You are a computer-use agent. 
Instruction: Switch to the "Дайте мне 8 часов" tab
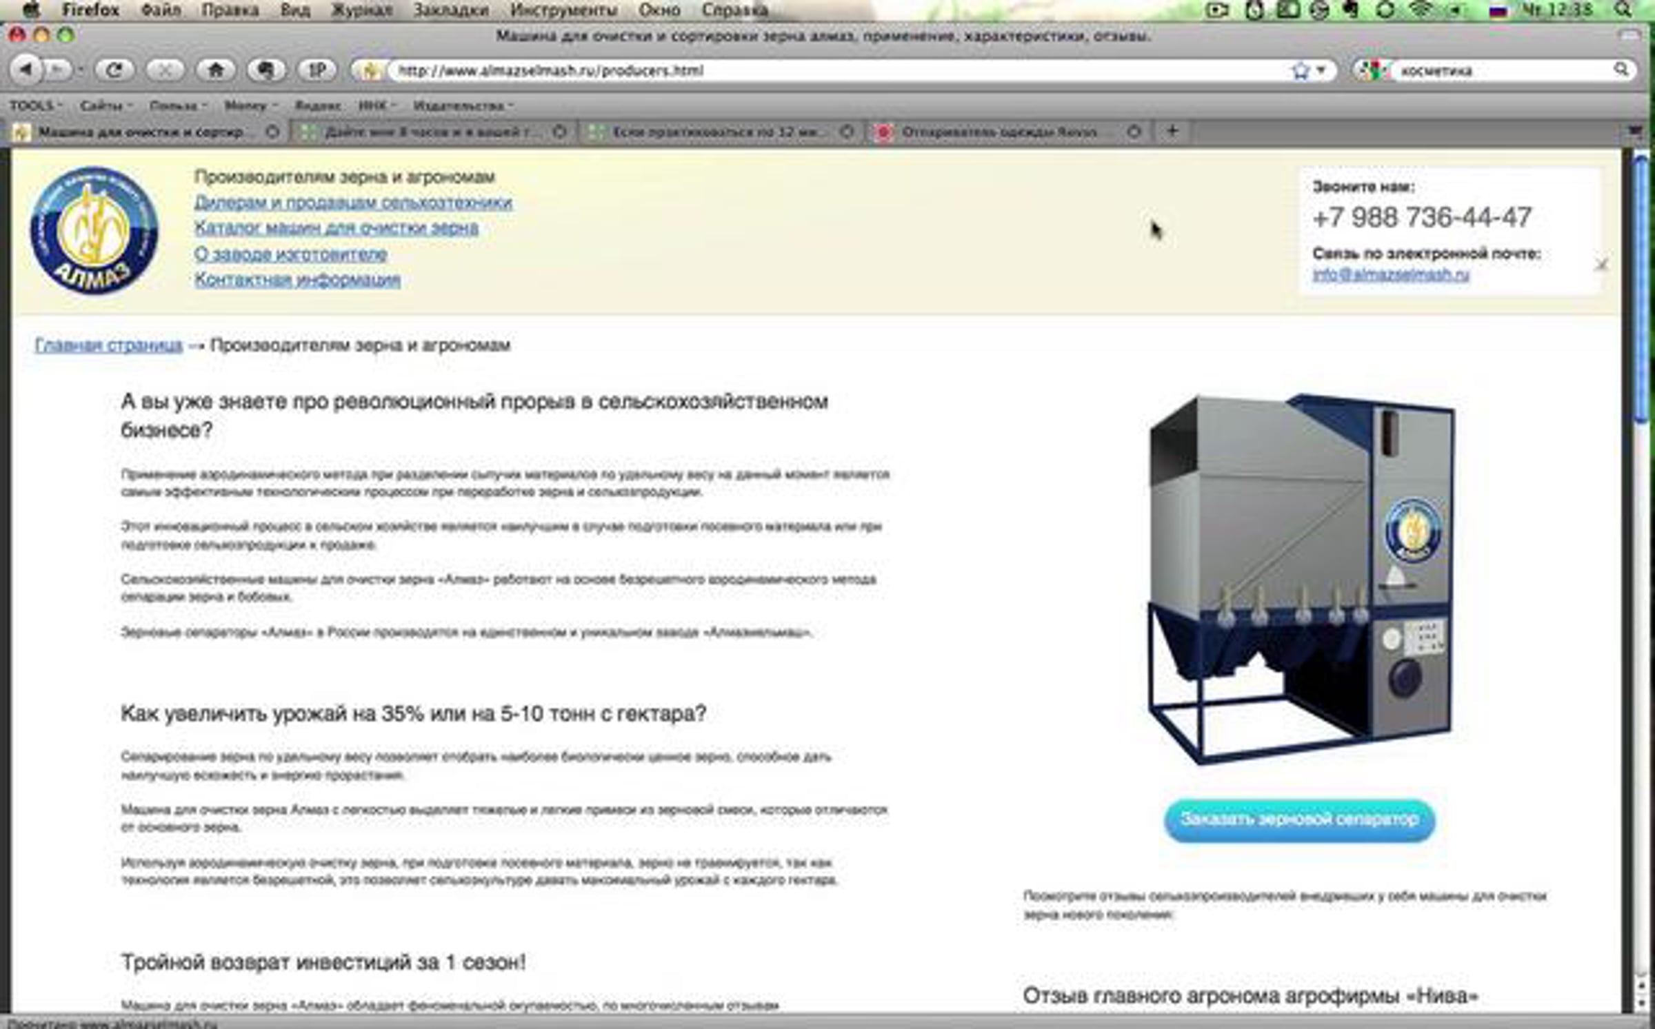pyautogui.click(x=434, y=132)
